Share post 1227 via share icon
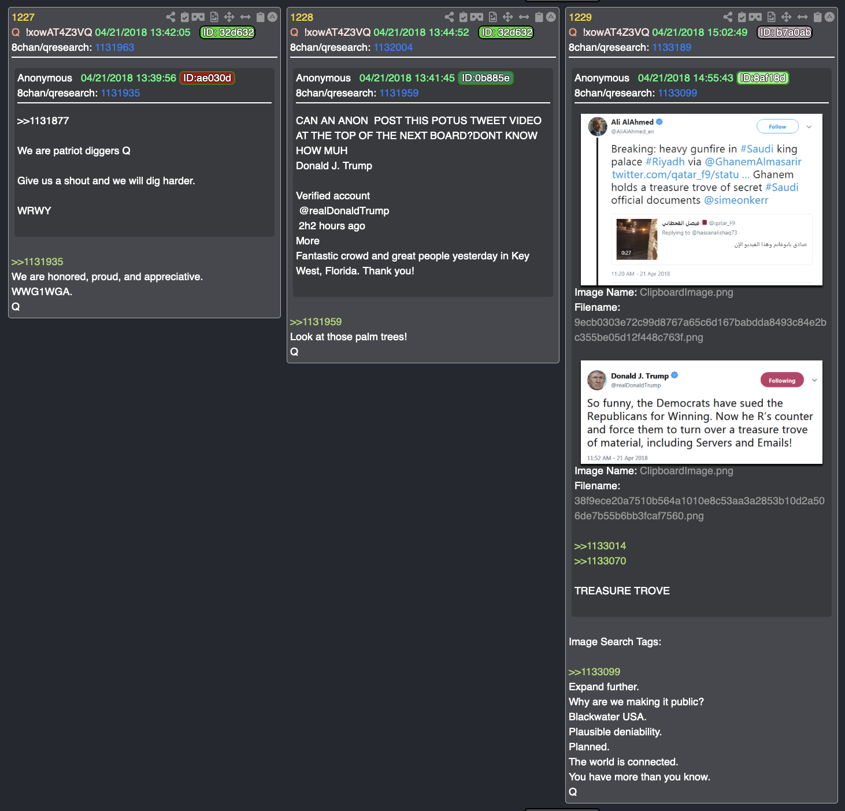This screenshot has width=845, height=811. click(171, 17)
